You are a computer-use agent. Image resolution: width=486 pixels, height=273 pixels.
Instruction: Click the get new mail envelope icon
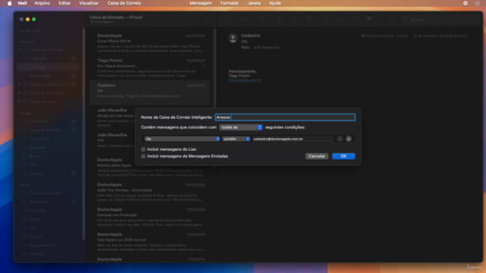click(x=245, y=19)
